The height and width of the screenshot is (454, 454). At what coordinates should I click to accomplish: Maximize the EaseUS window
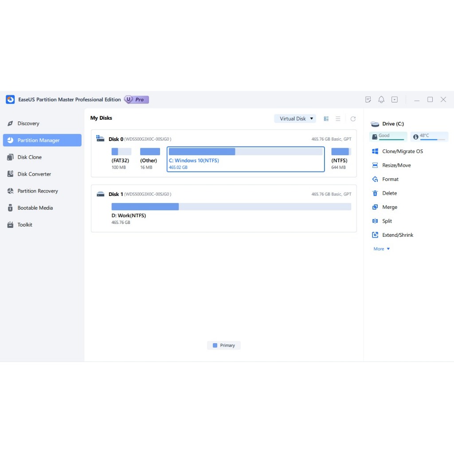point(430,100)
